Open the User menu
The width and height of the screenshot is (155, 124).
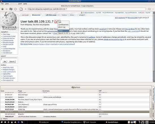20,4
